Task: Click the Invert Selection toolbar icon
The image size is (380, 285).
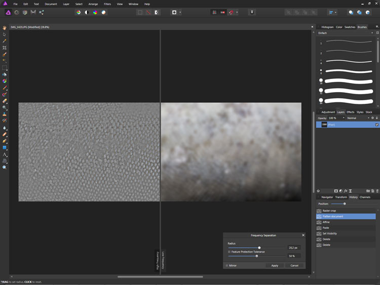Action: click(157, 12)
